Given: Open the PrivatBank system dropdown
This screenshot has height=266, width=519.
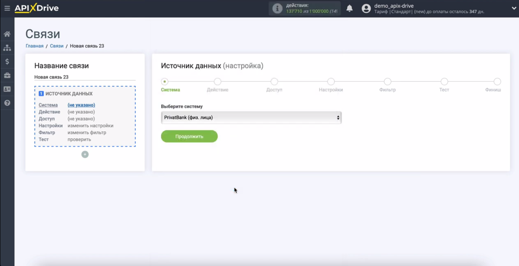Looking at the screenshot, I should [x=251, y=117].
